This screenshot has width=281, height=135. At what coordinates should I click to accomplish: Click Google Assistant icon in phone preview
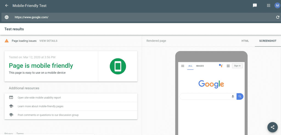click(x=221, y=66)
